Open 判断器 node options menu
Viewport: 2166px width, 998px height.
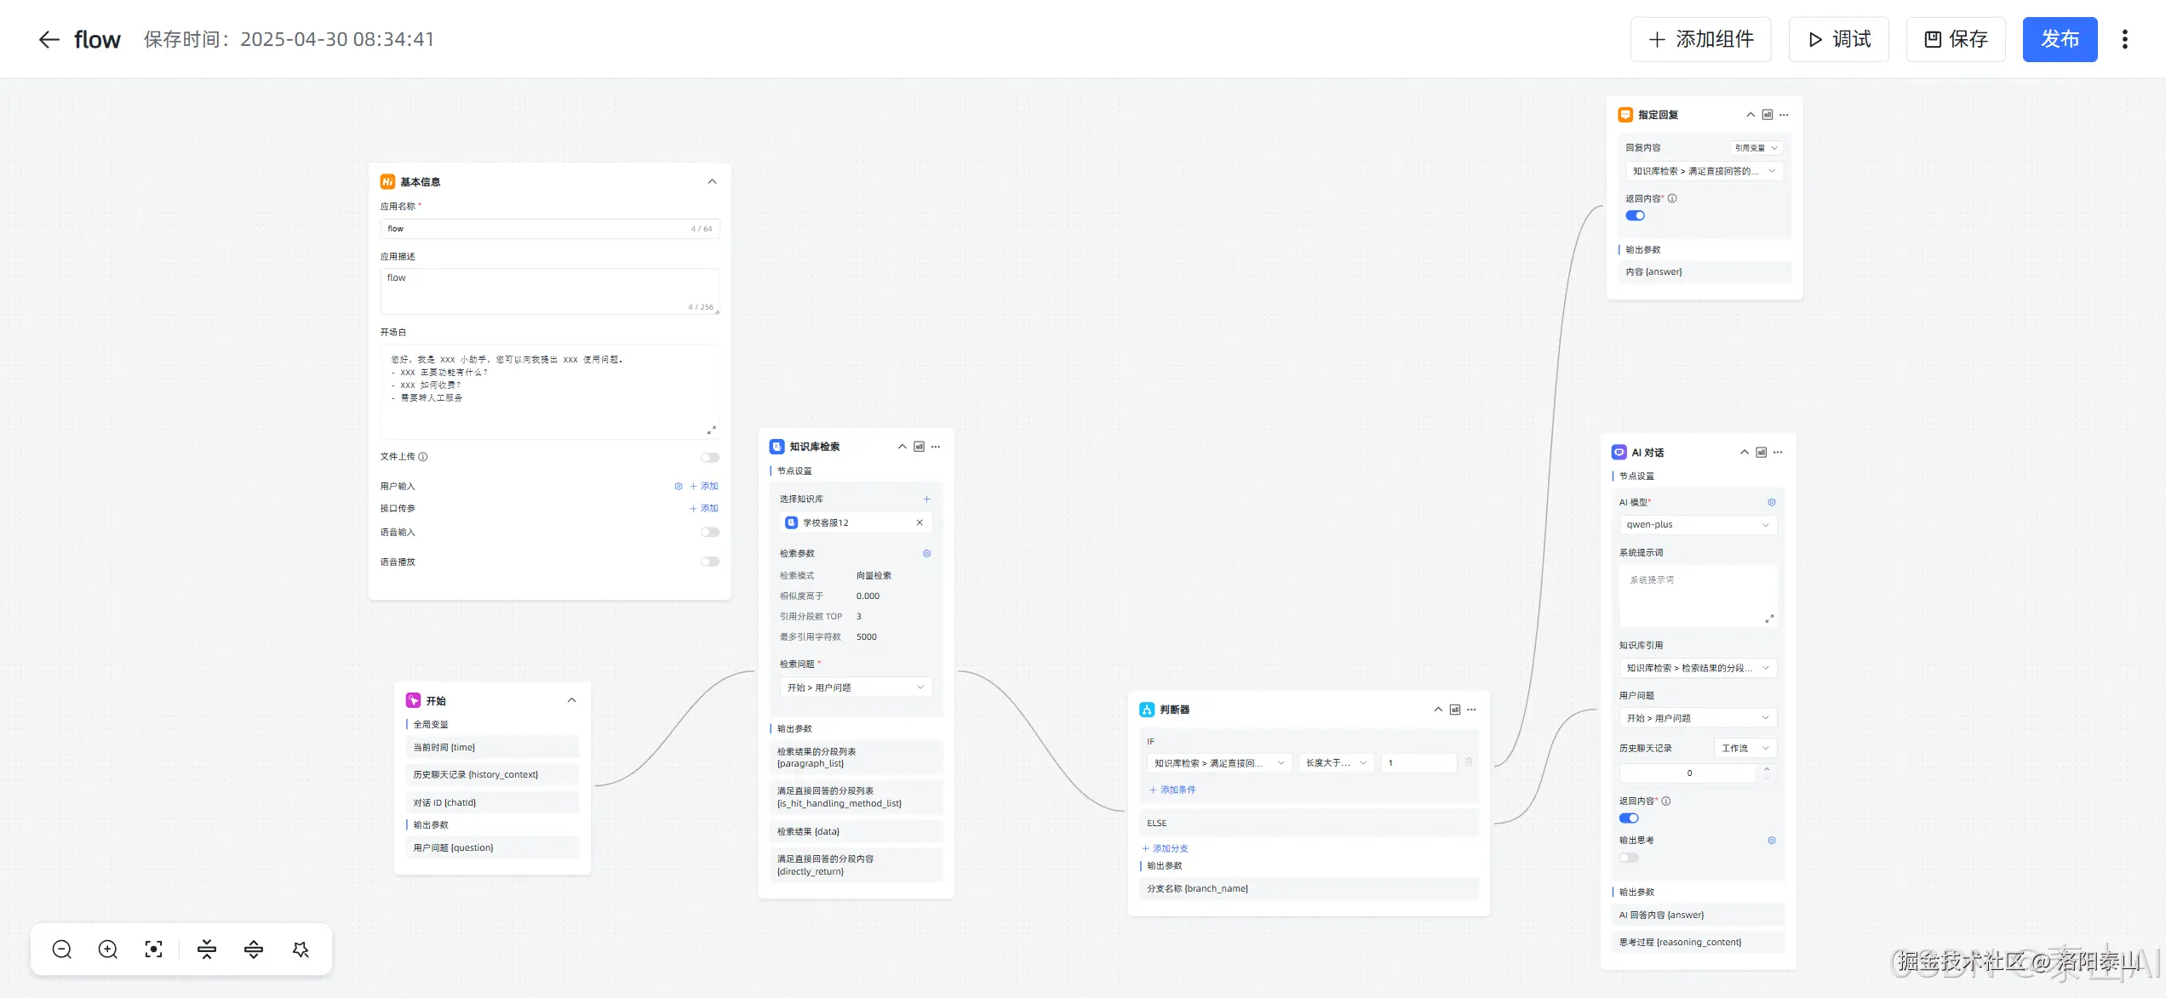click(x=1472, y=710)
